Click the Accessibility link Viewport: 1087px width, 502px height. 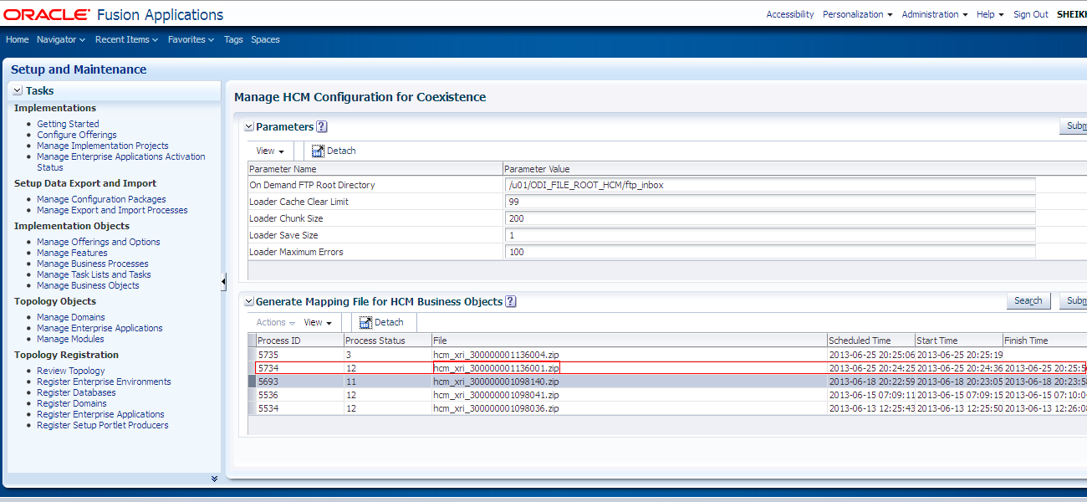pos(790,14)
